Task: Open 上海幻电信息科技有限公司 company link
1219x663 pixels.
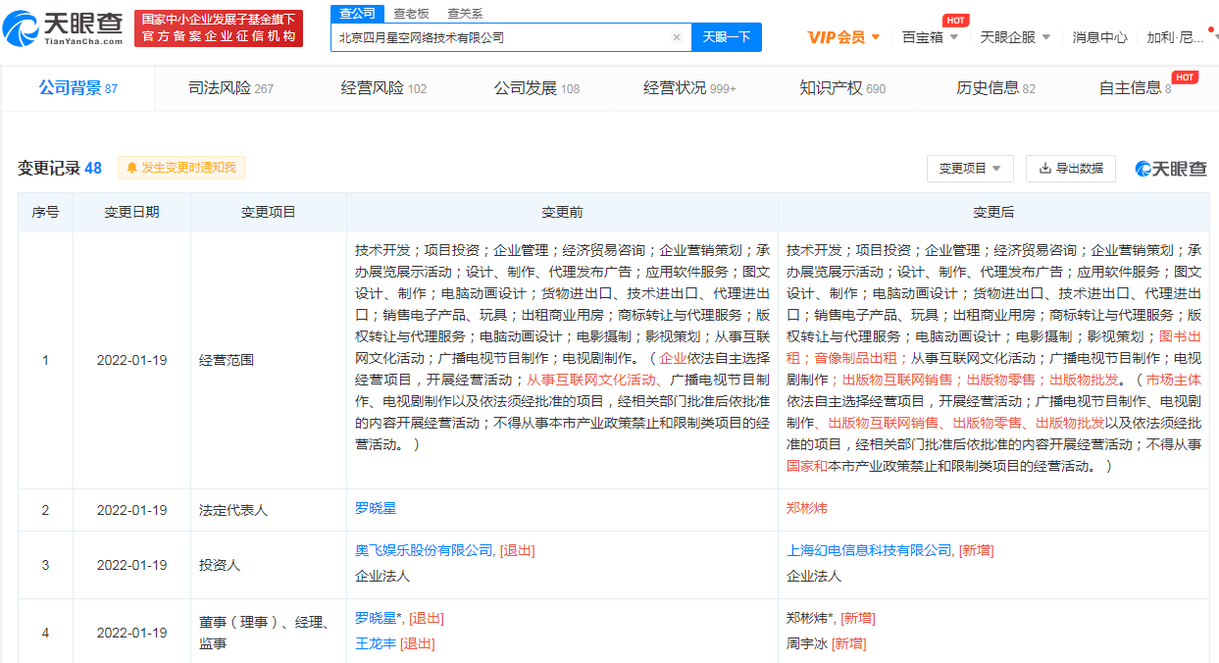Action: [869, 550]
